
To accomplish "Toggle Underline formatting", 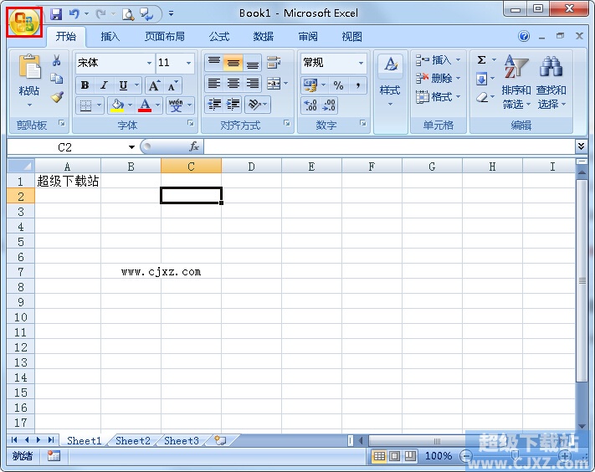I will click(123, 85).
